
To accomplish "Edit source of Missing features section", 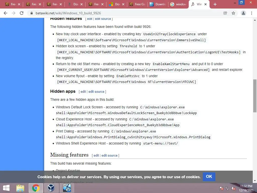I will tap(109, 155).
